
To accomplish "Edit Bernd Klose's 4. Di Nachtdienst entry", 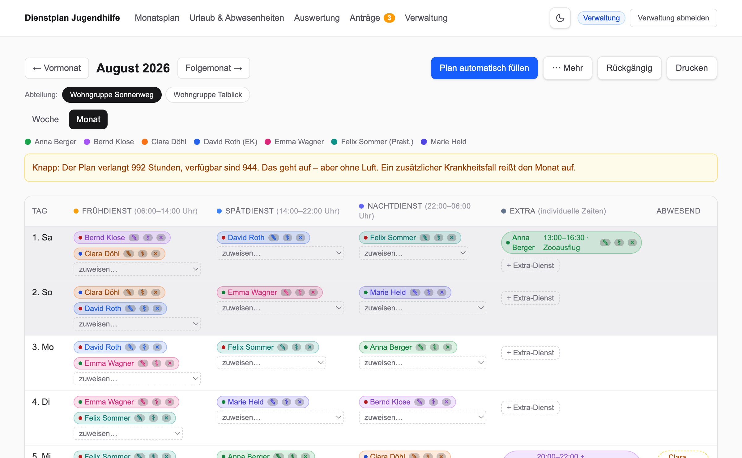I will point(420,402).
